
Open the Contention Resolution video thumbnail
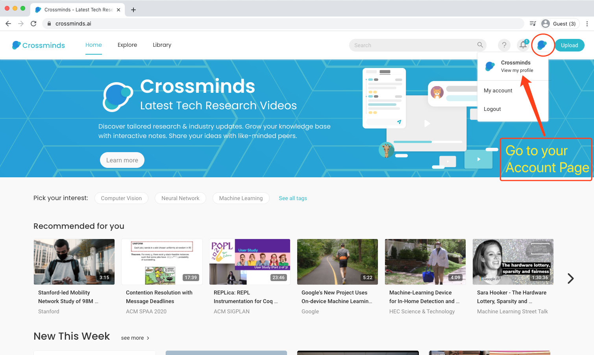coord(162,262)
